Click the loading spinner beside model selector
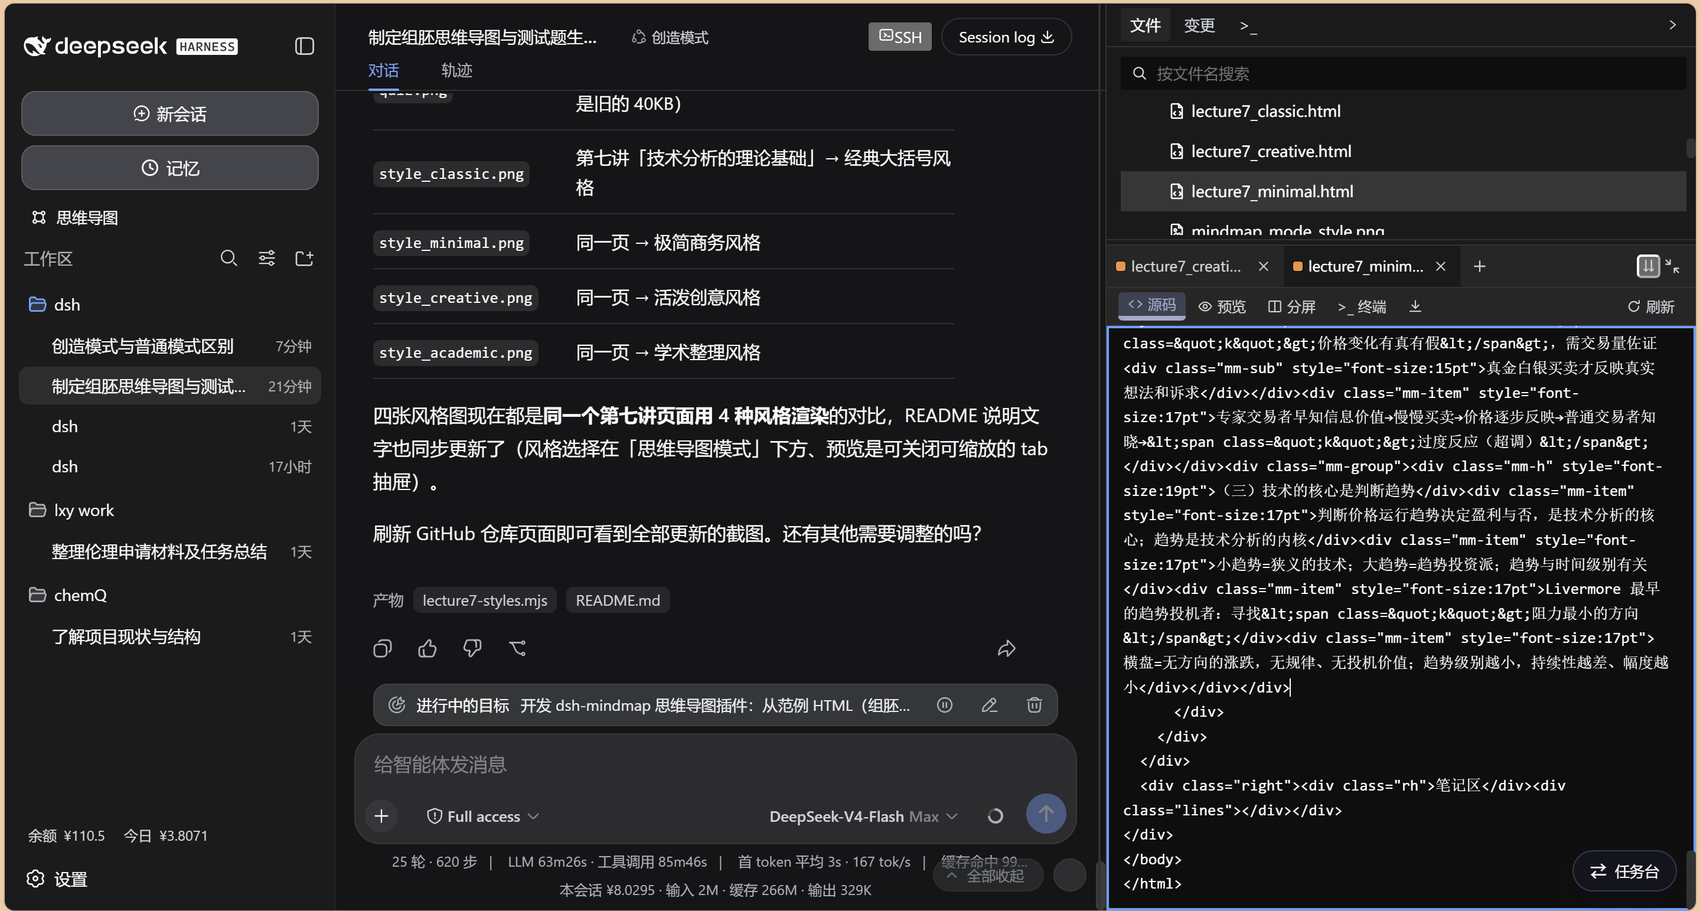This screenshot has height=911, width=1700. point(995,817)
